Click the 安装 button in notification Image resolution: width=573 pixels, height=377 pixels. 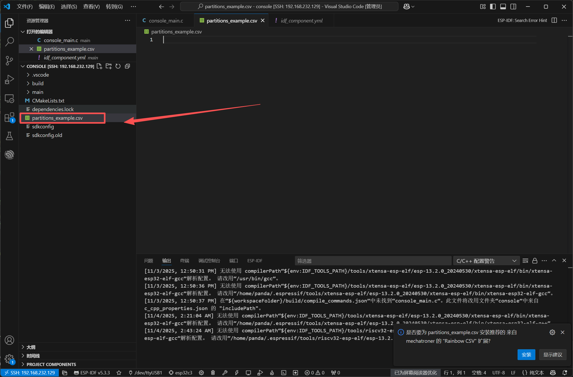[x=526, y=355]
